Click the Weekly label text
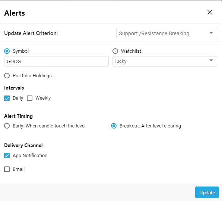This screenshot has height=201, width=222. [43, 98]
